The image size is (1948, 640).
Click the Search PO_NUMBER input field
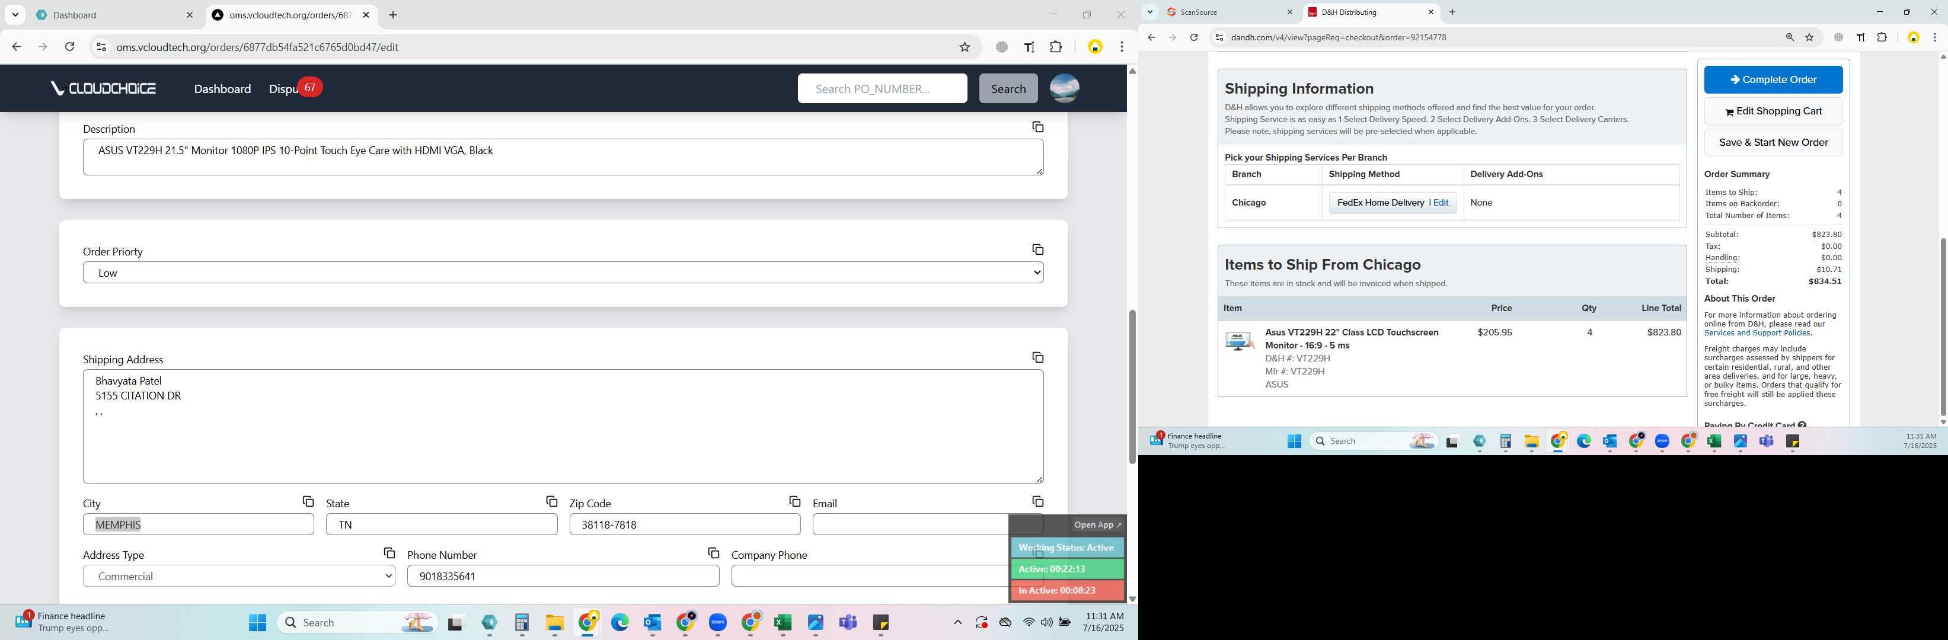[882, 88]
